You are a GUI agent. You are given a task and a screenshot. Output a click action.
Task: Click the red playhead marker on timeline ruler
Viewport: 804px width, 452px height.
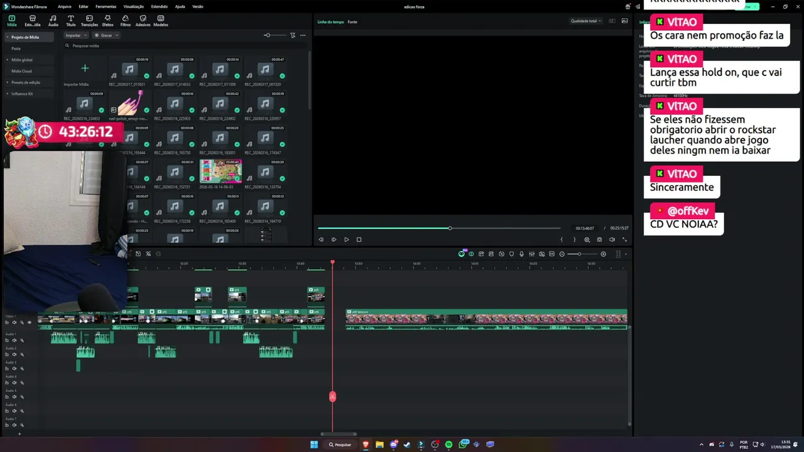coord(332,262)
